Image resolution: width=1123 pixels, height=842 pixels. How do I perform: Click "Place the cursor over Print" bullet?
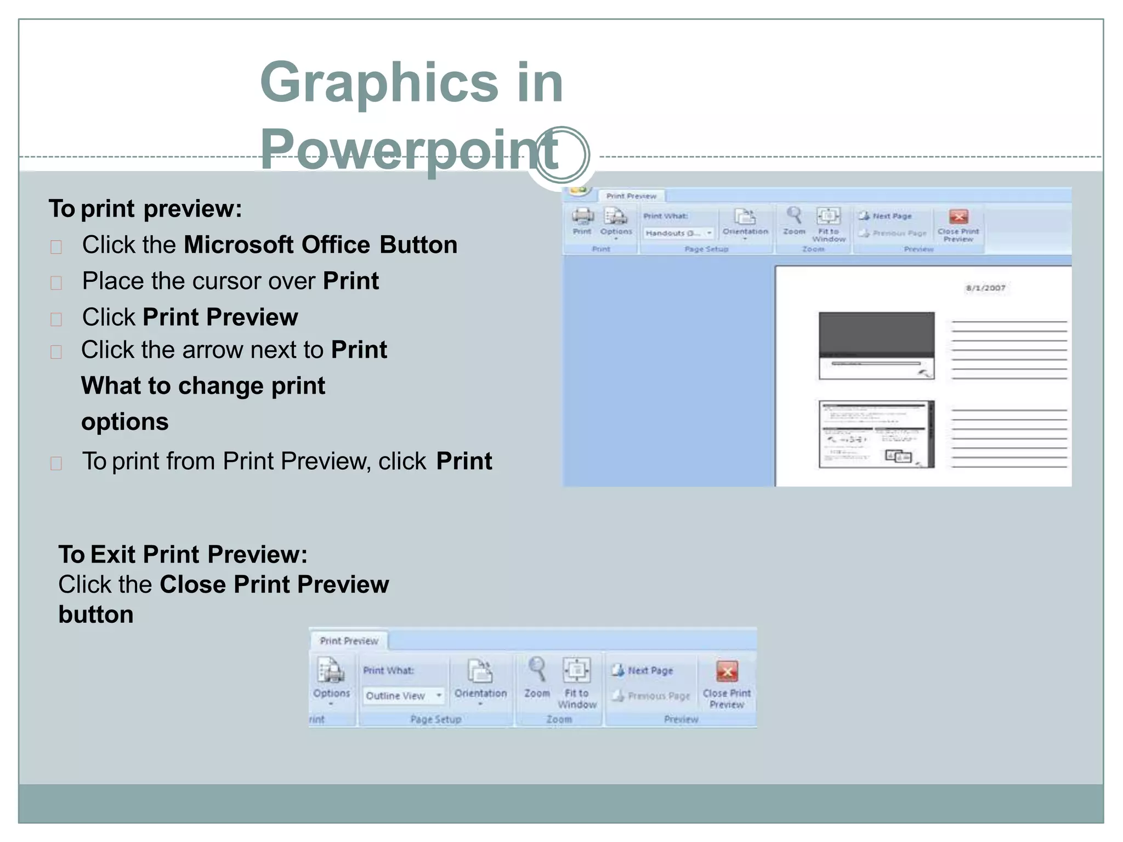(x=230, y=281)
